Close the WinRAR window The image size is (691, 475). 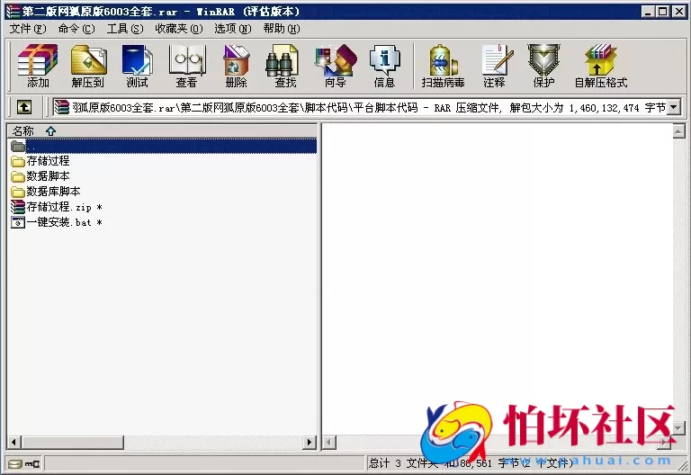pos(679,11)
